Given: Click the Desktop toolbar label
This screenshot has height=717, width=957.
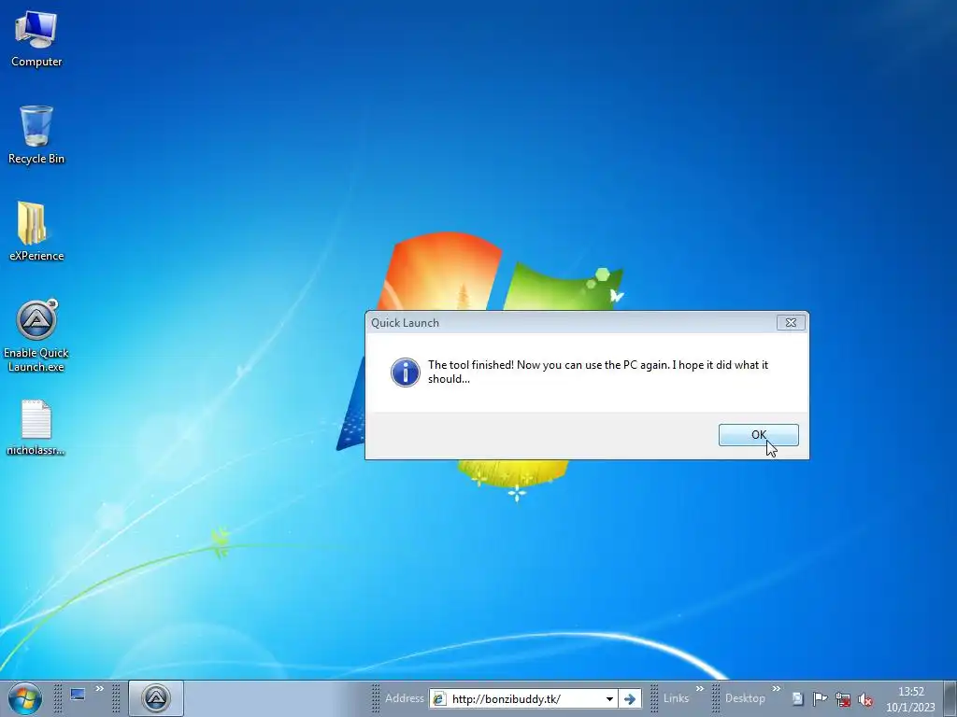Looking at the screenshot, I should [x=745, y=698].
